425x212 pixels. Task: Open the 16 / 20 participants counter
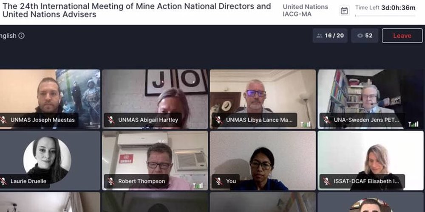click(x=330, y=36)
